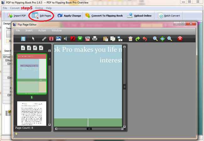Click the green redo arrow
This screenshot has width=204, height=141.
(x=137, y=39)
